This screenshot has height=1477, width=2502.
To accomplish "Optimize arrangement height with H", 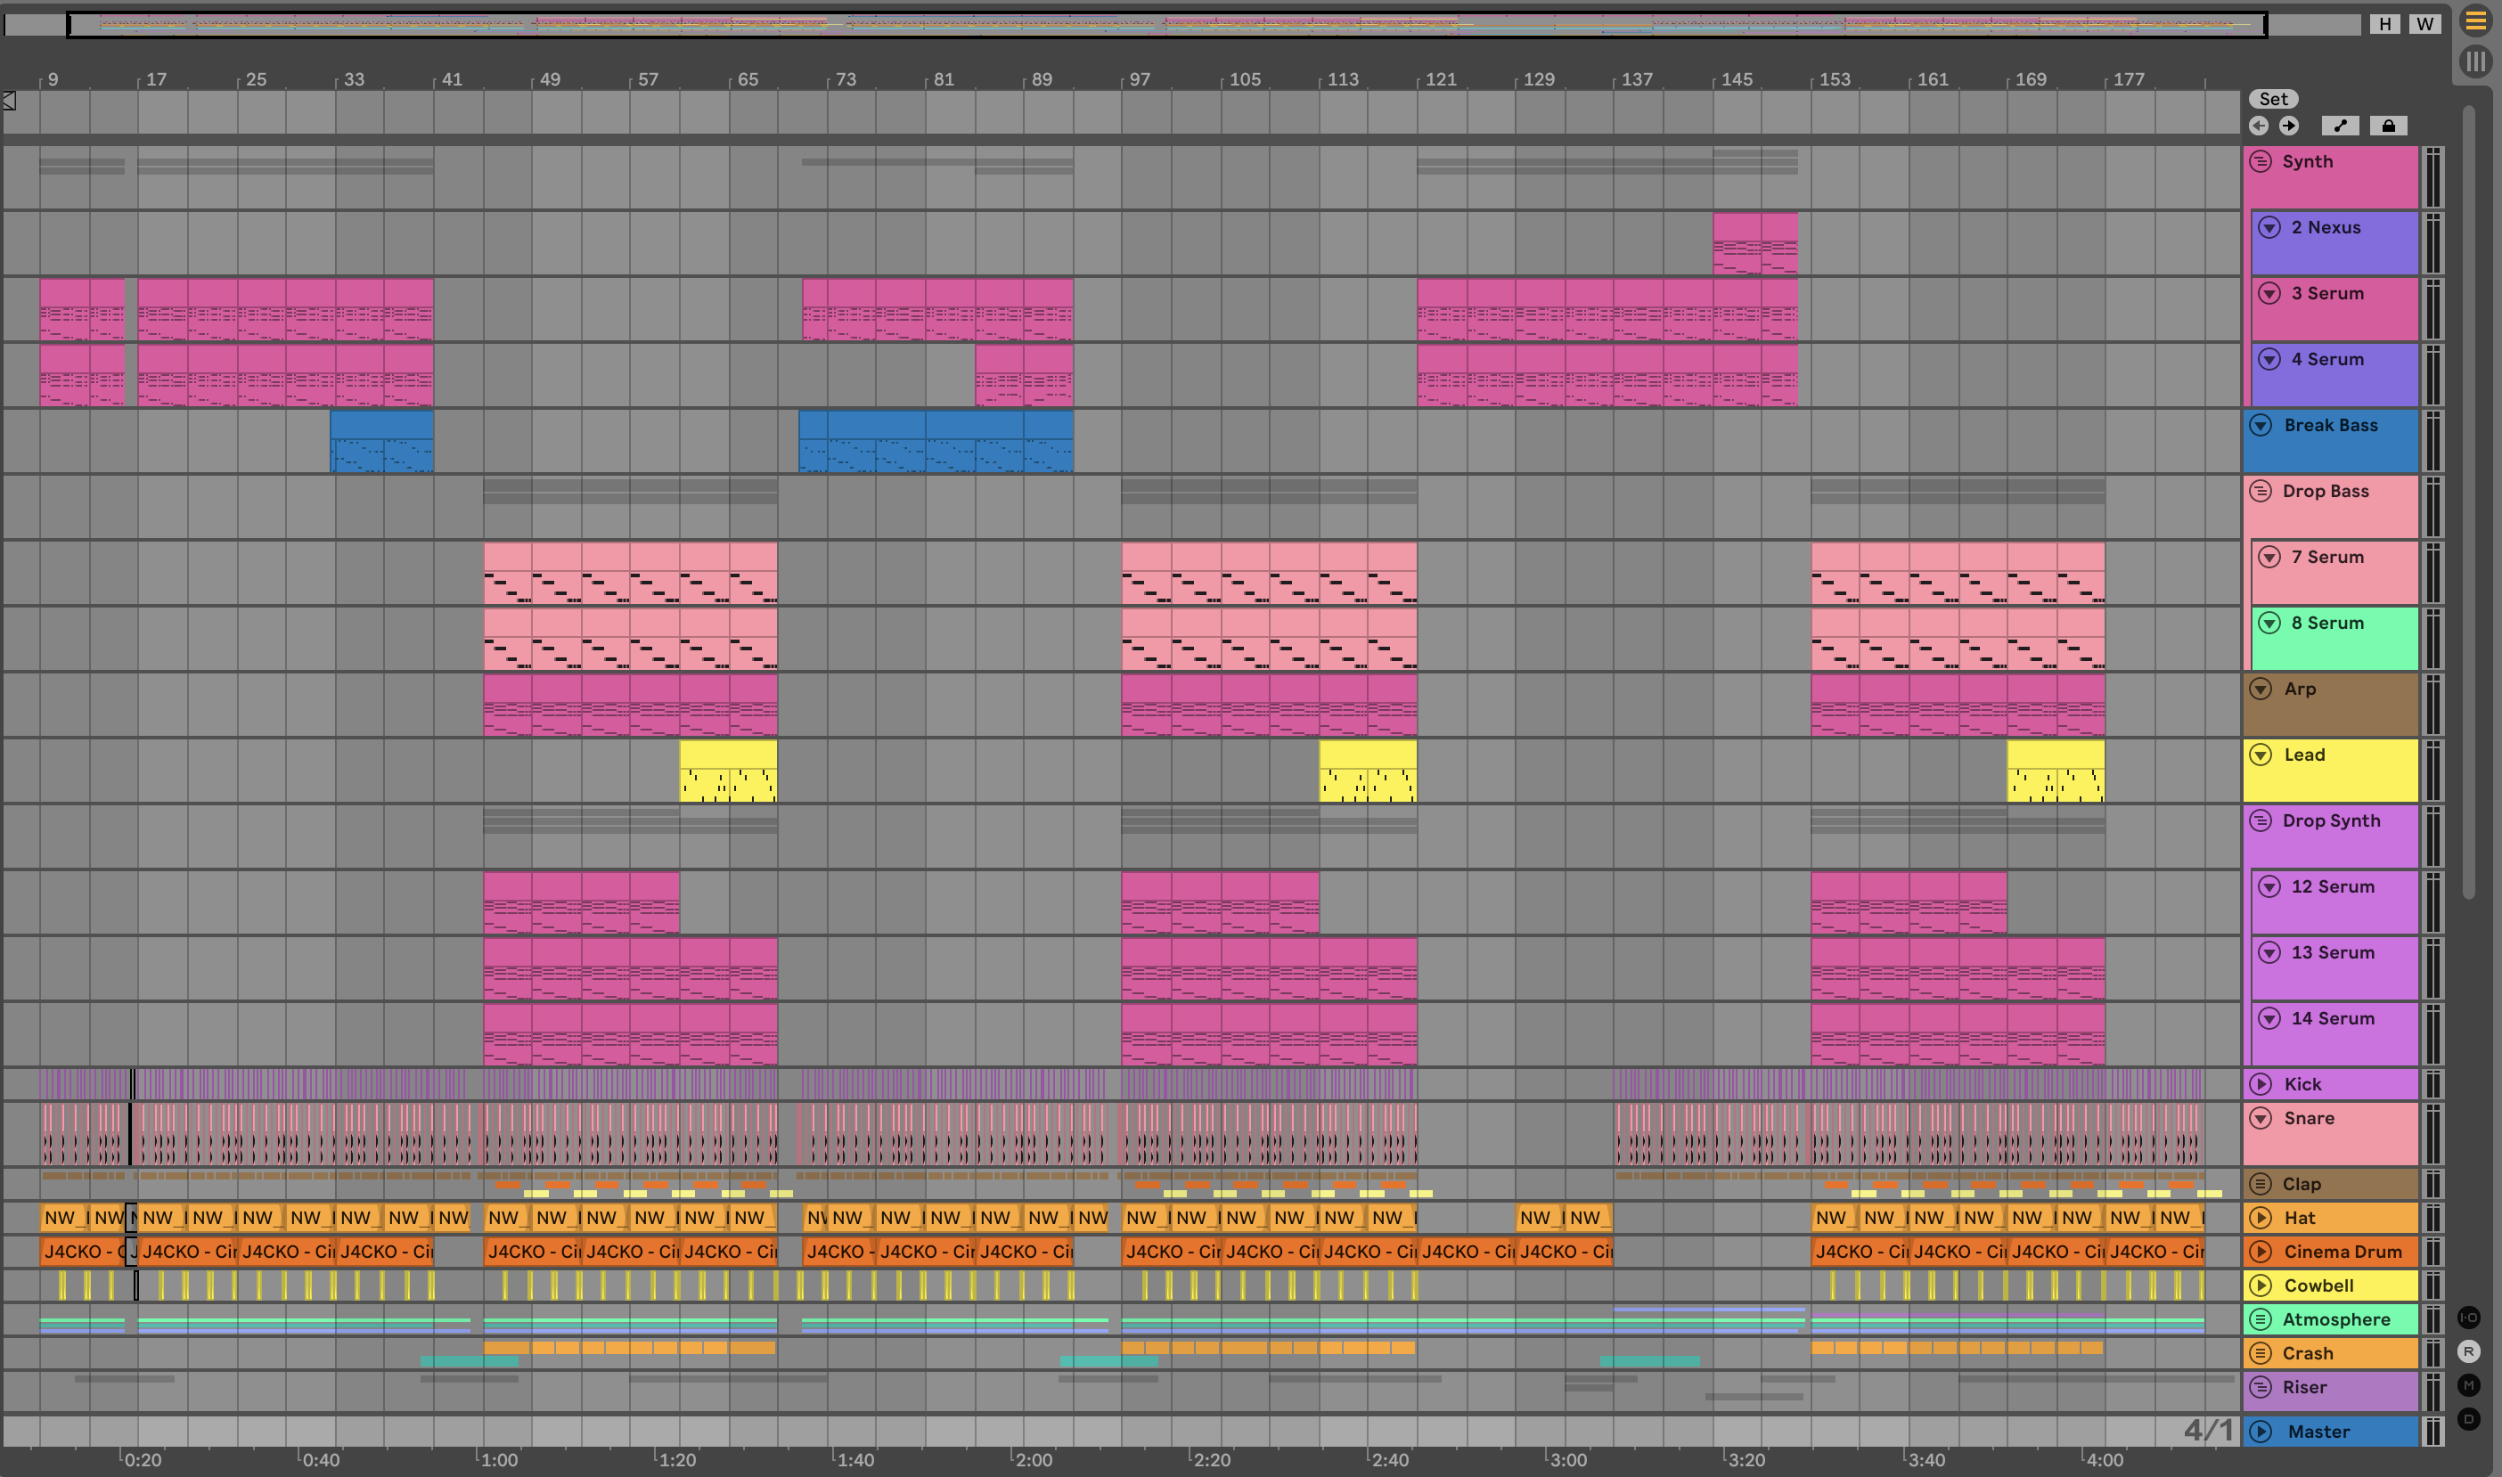I will (2384, 24).
